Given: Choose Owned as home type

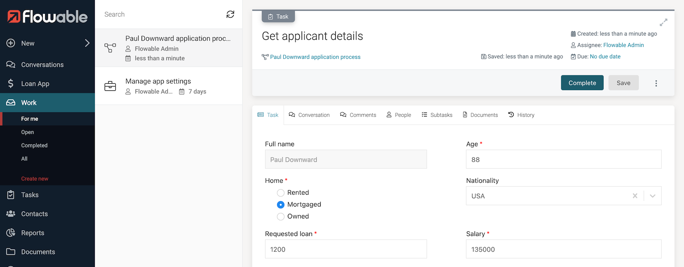Looking at the screenshot, I should pyautogui.click(x=281, y=216).
